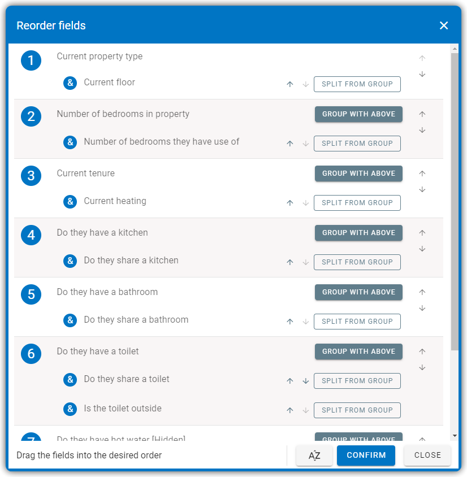Click the ampersand icon beside 'Current heating'
This screenshot has height=477, width=467.
coord(70,201)
